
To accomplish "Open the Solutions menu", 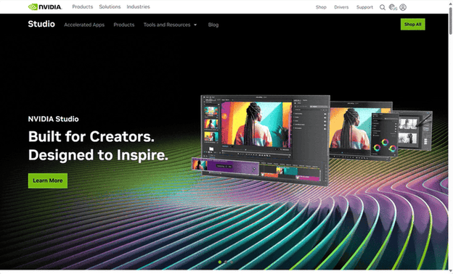I will (110, 7).
